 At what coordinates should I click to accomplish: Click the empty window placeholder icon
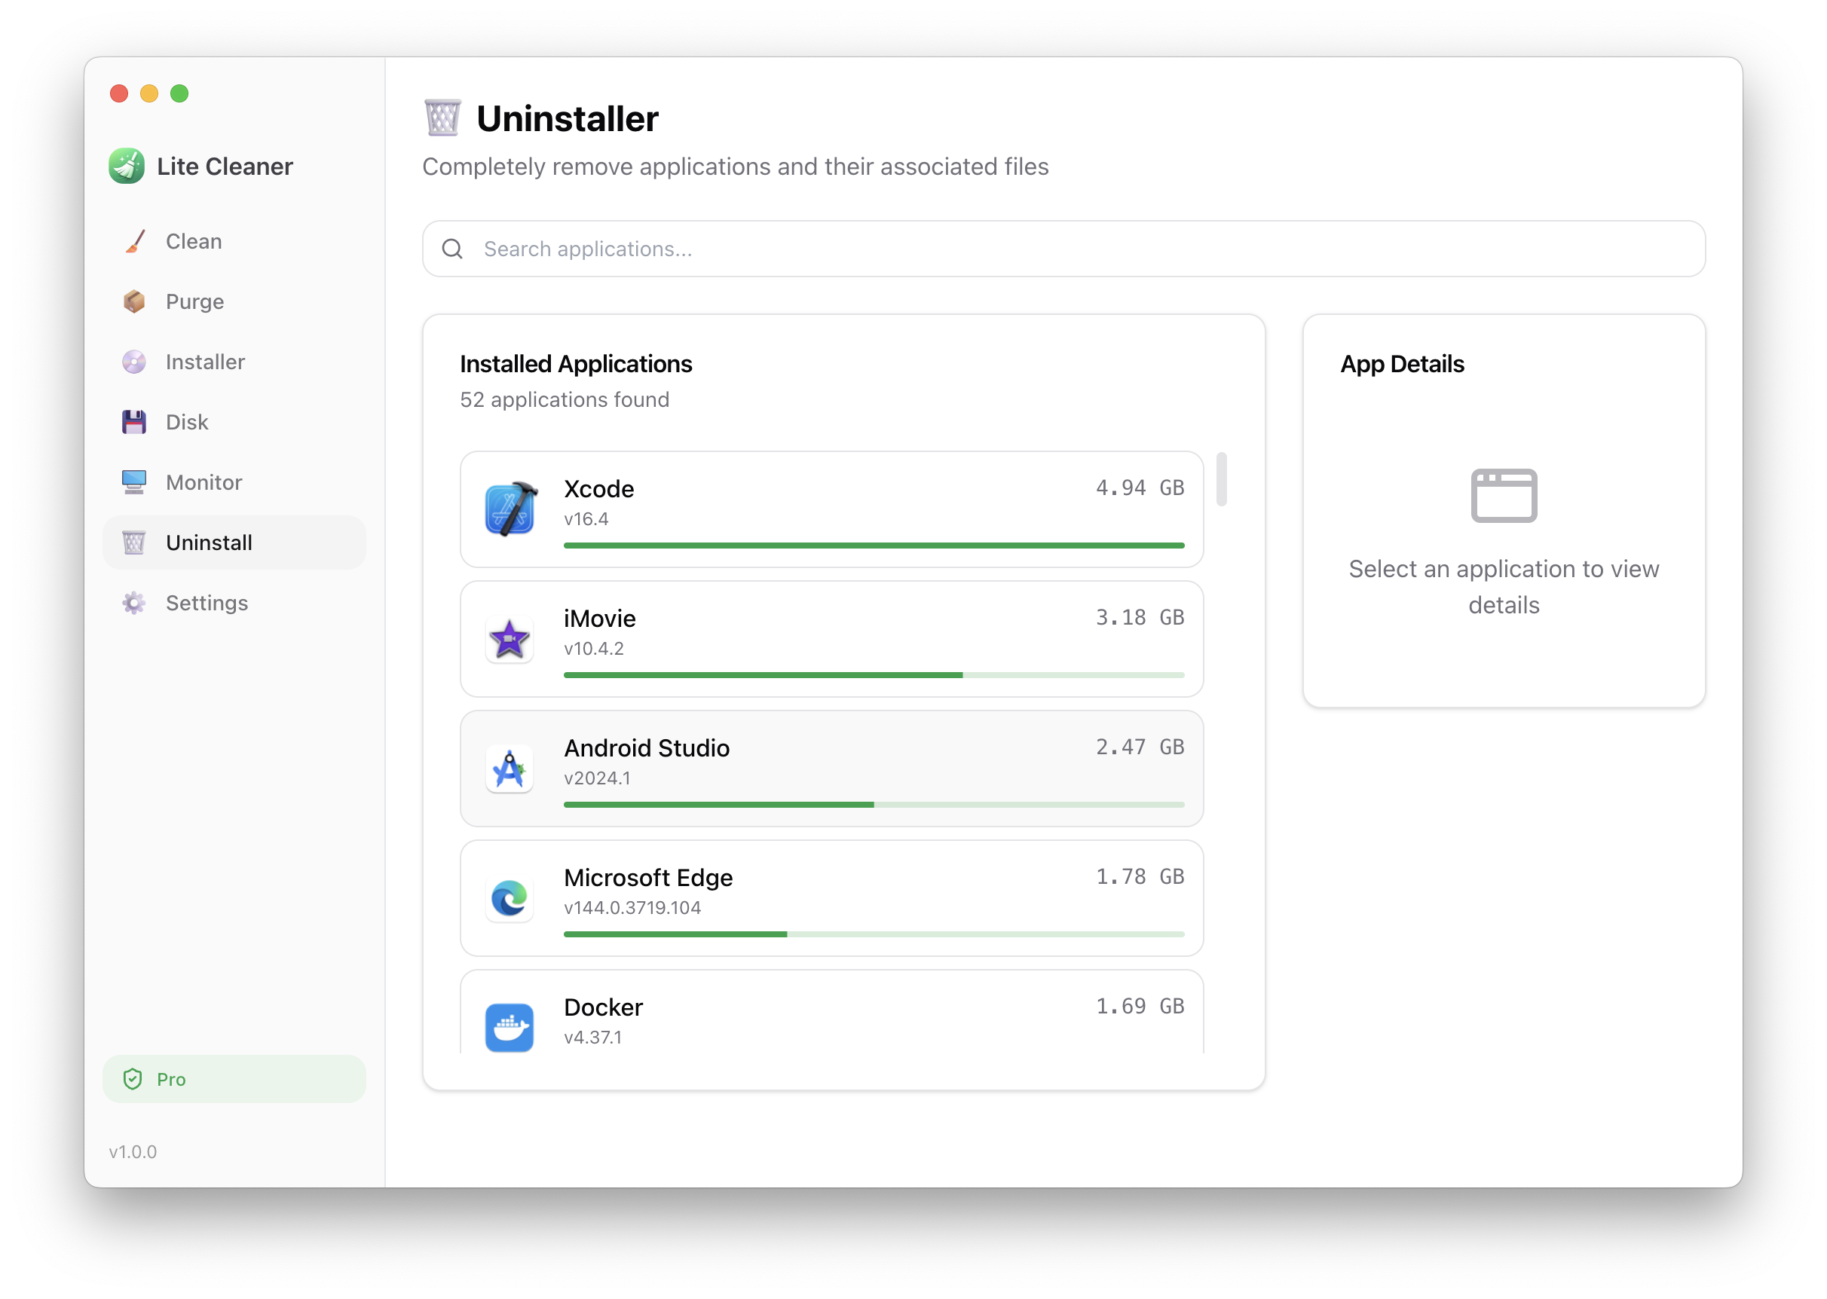point(1504,495)
